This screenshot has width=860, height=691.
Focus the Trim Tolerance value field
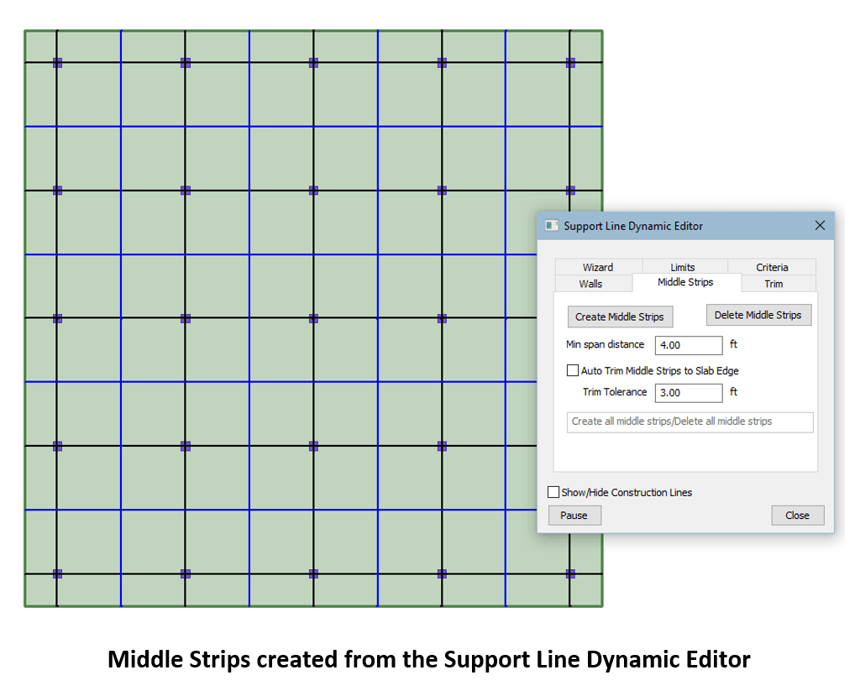coord(688,392)
